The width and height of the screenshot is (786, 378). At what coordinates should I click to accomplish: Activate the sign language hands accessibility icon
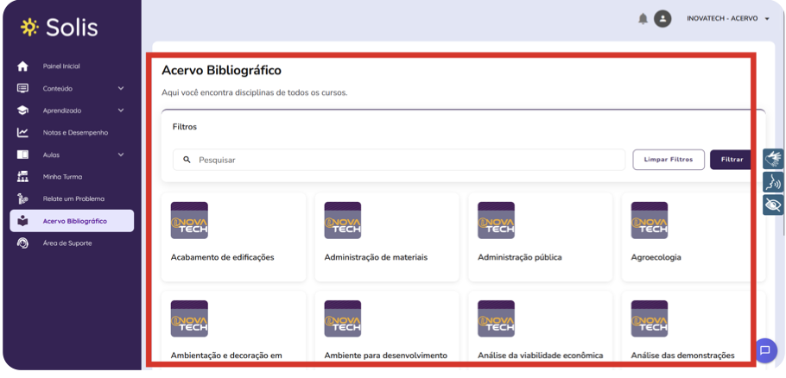tap(773, 159)
